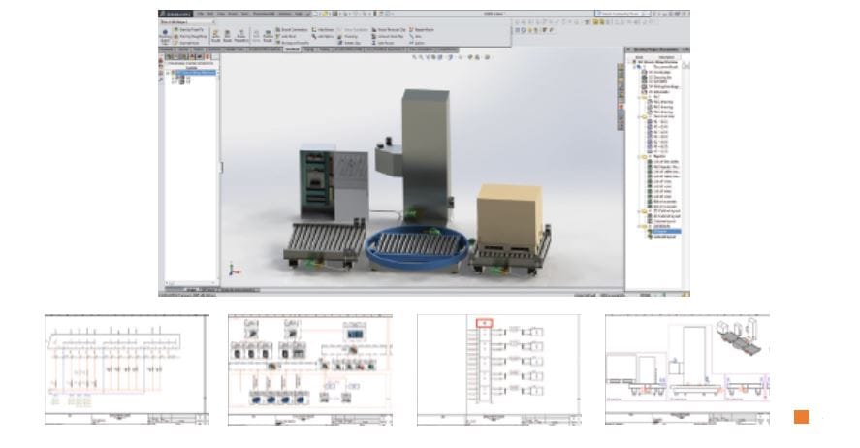
Task: Click the first zoom icon in the heads-up view toolbar
Action: point(415,57)
